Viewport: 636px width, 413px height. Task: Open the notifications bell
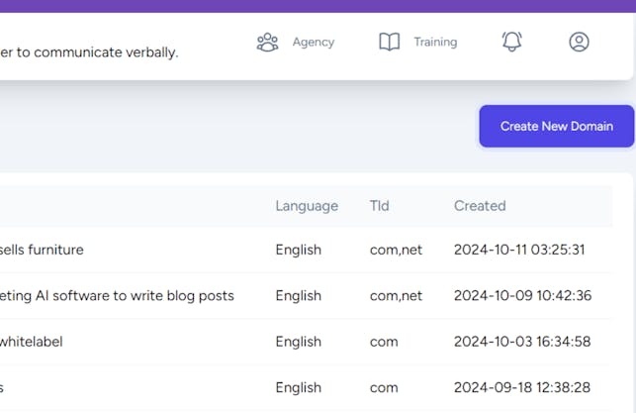point(511,42)
